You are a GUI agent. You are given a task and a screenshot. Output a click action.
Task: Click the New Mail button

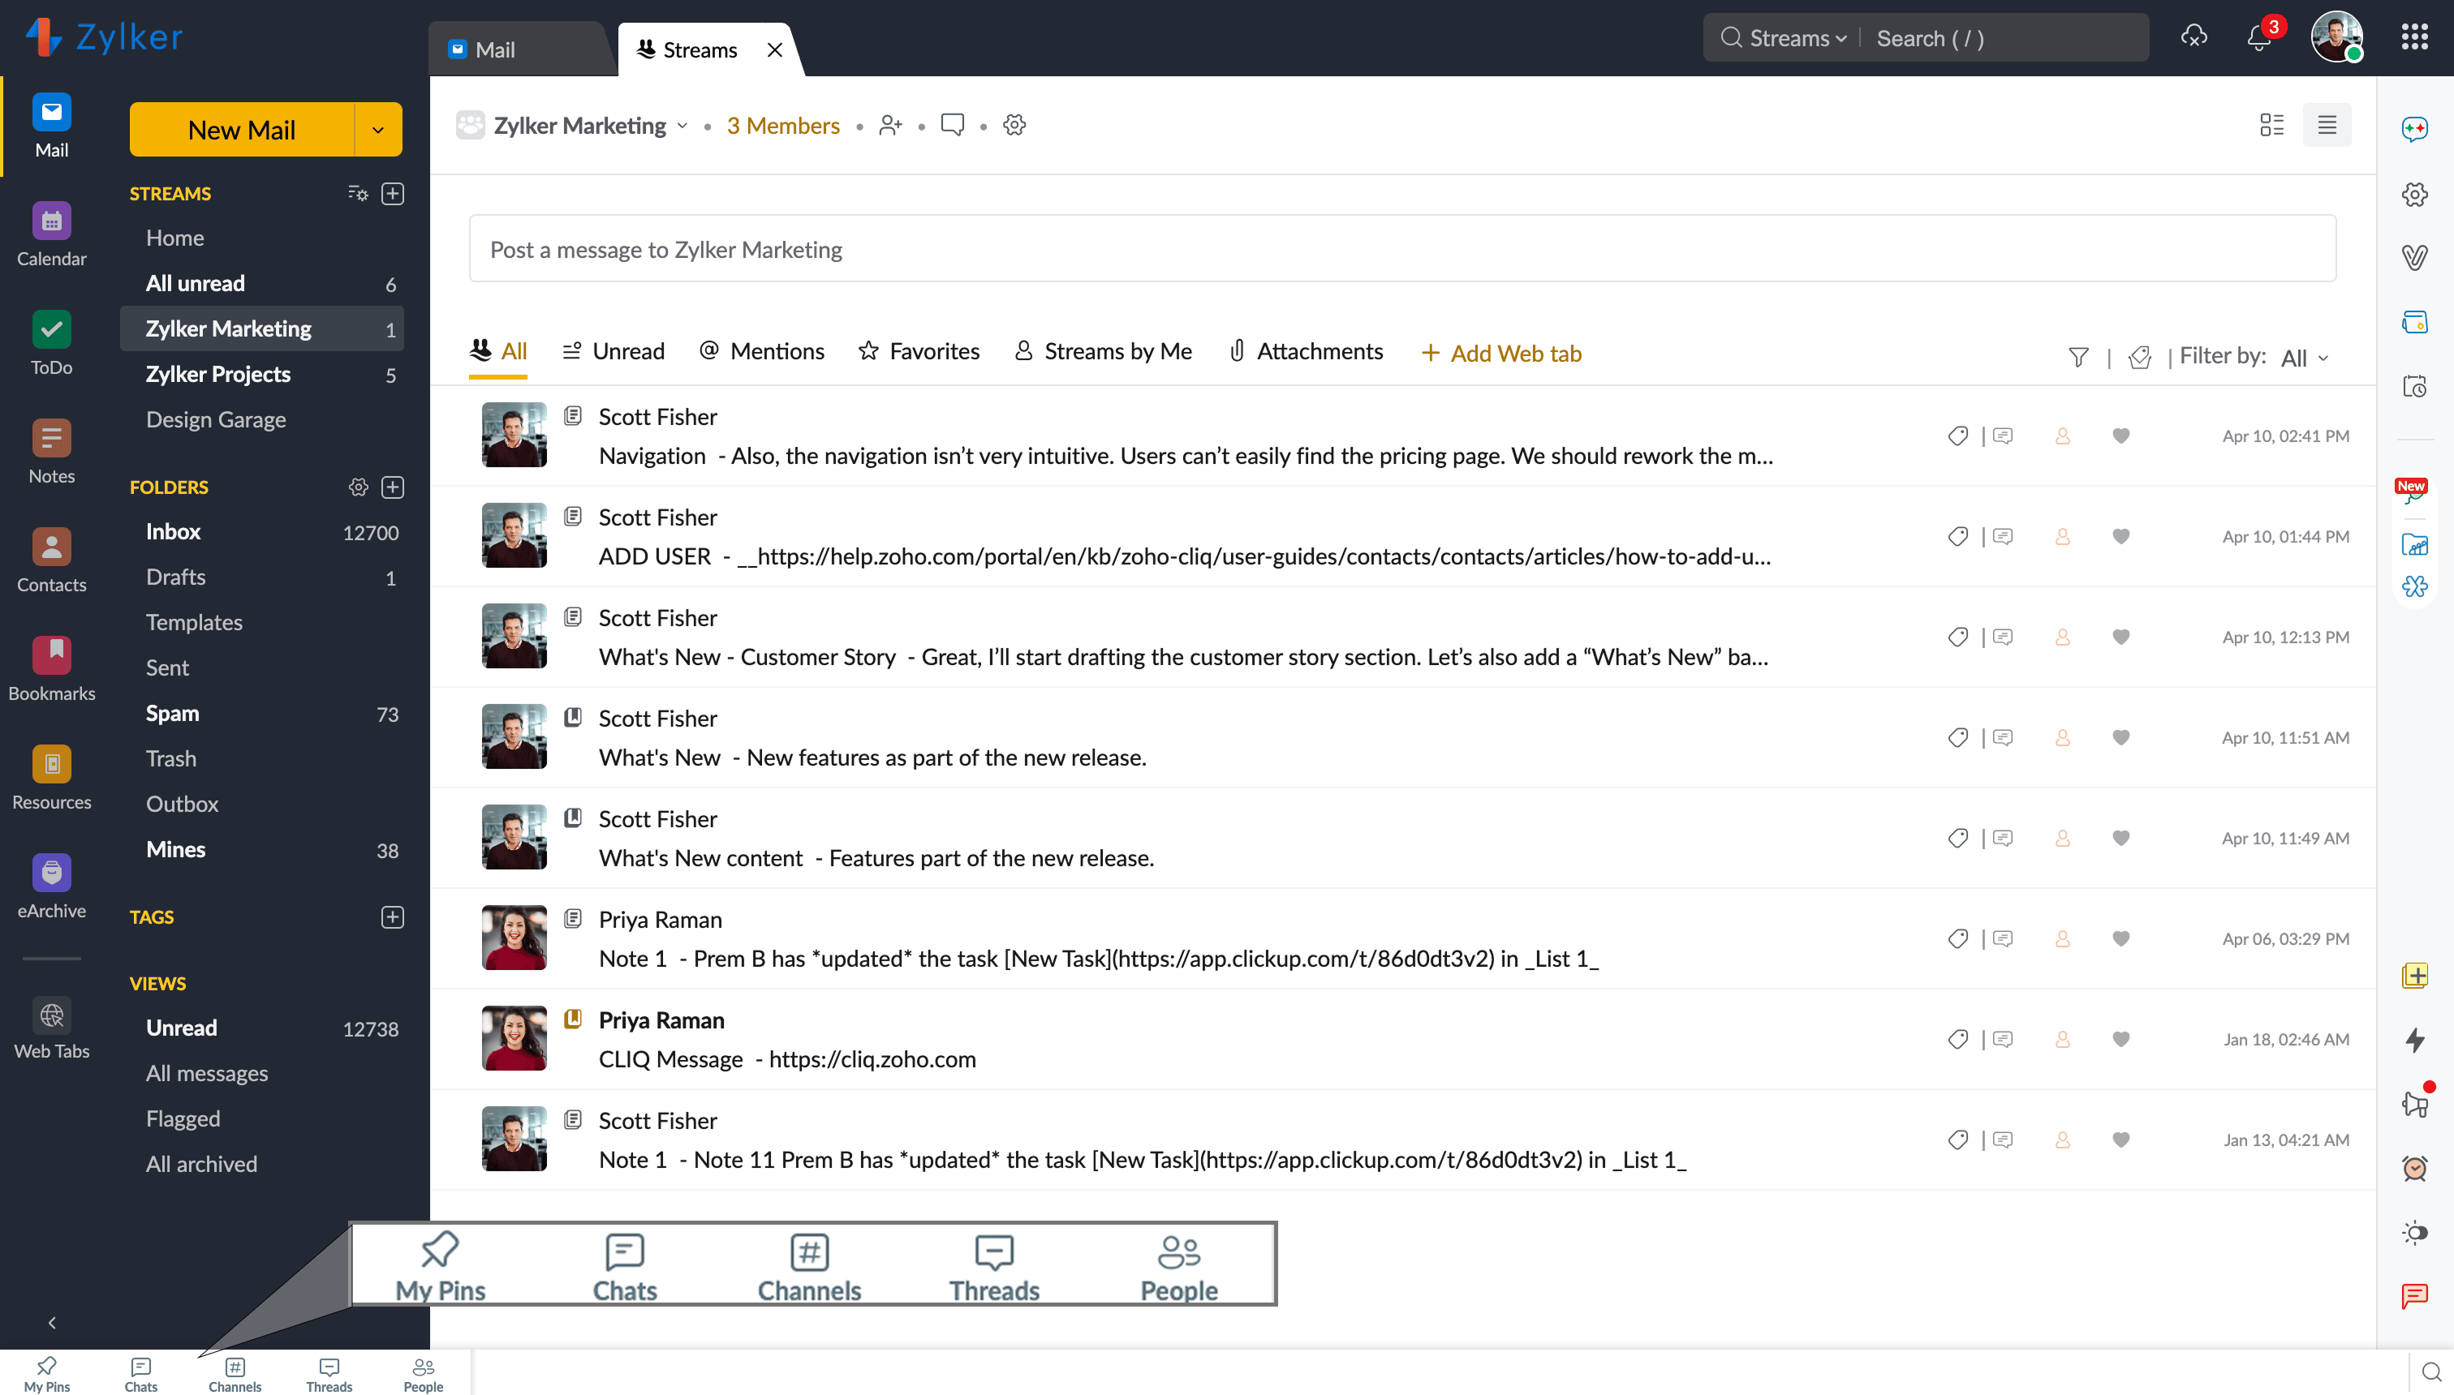tap(242, 129)
